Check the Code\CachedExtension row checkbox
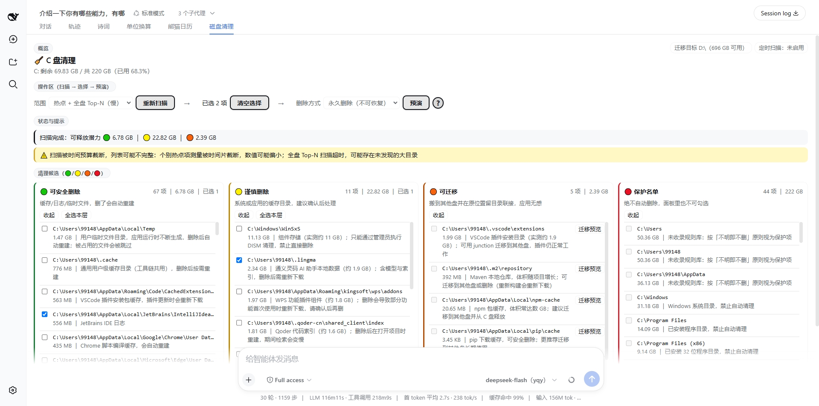 point(44,291)
